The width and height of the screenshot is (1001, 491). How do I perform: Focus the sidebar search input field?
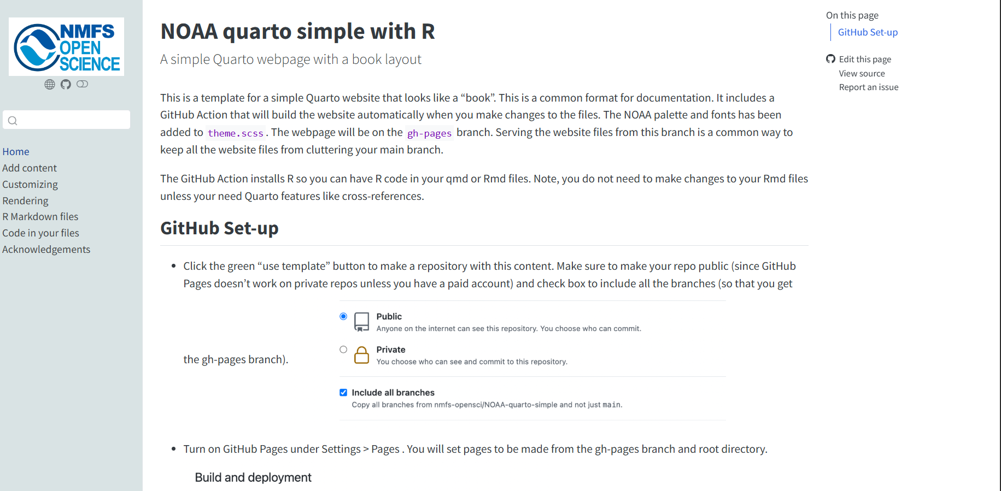(67, 120)
